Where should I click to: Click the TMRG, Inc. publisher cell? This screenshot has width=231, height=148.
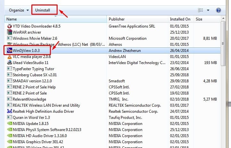118,99
